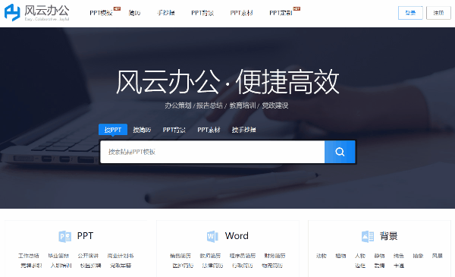Open the 销售简历 Word link
Viewport: 455px width, 277px height.
180,256
